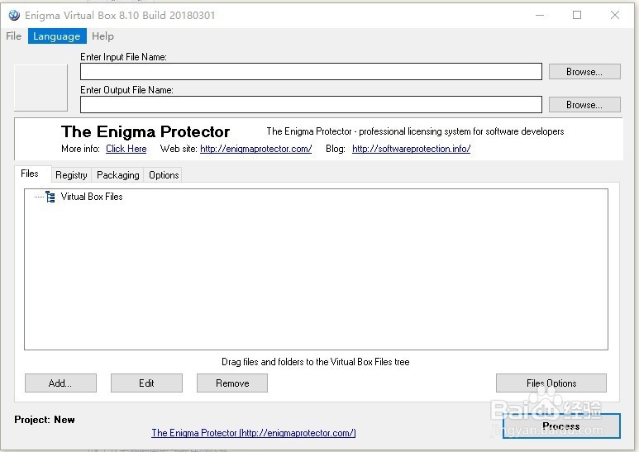Switch to the Options tab
This screenshot has width=639, height=452.
[164, 175]
